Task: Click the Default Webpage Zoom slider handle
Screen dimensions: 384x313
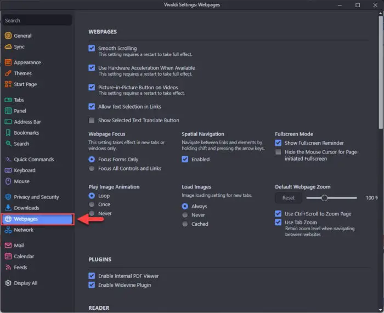Action: click(324, 198)
